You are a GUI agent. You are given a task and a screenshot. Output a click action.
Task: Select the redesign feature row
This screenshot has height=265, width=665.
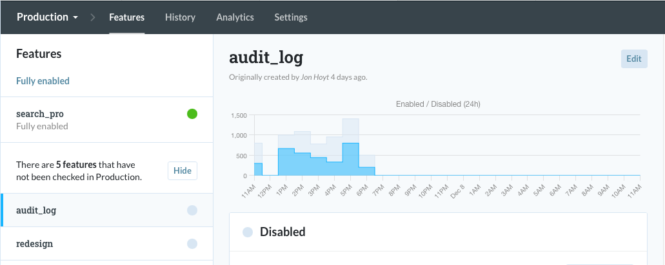point(107,243)
